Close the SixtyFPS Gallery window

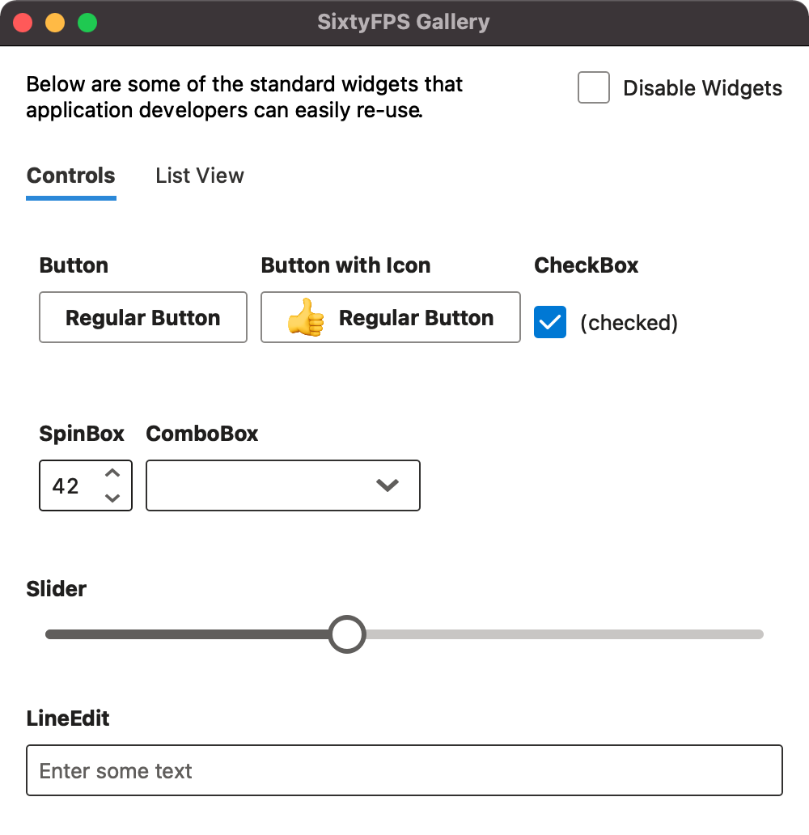click(23, 23)
